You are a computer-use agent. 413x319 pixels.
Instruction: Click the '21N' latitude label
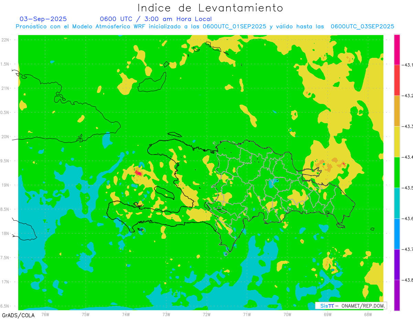point(6,88)
